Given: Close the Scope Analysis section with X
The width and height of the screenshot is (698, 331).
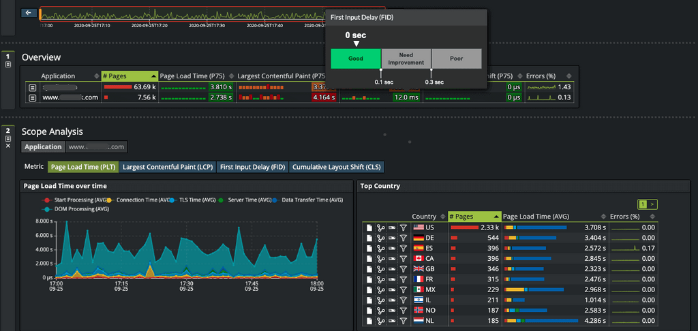Looking at the screenshot, I should pyautogui.click(x=7, y=146).
